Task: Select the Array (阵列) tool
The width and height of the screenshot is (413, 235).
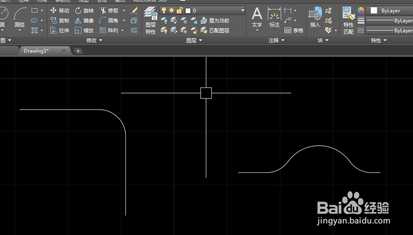Action: point(109,30)
